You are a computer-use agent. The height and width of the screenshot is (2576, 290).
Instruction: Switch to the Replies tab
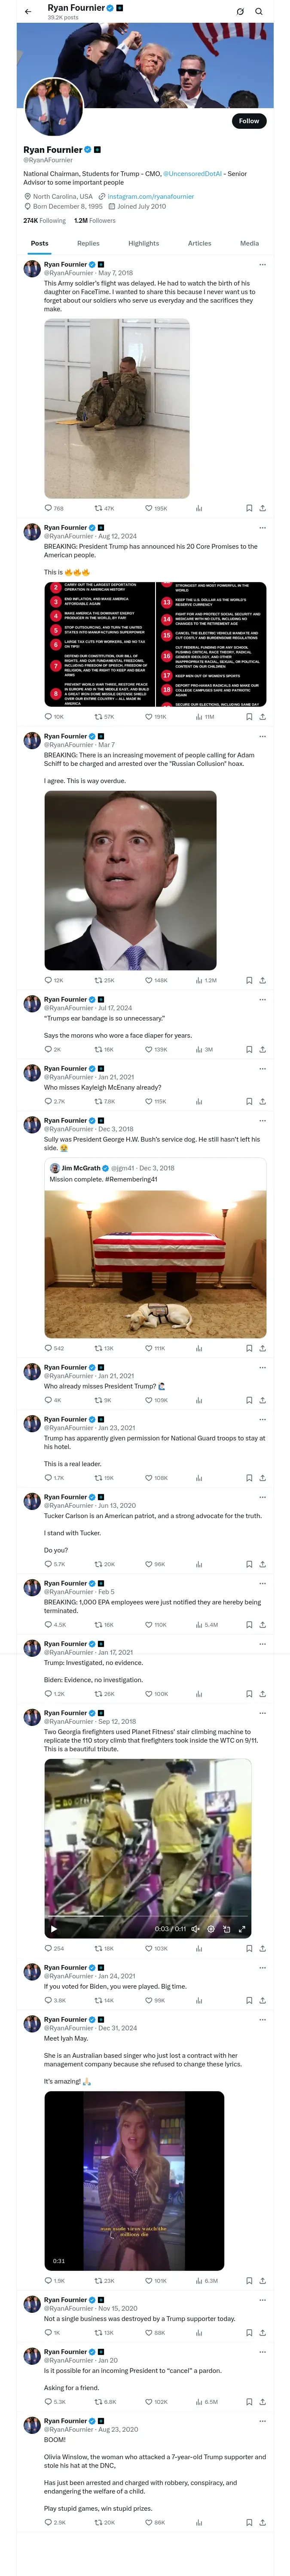click(x=88, y=243)
